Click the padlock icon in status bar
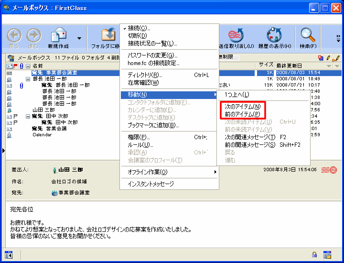344x263 pixels. coord(314,254)
